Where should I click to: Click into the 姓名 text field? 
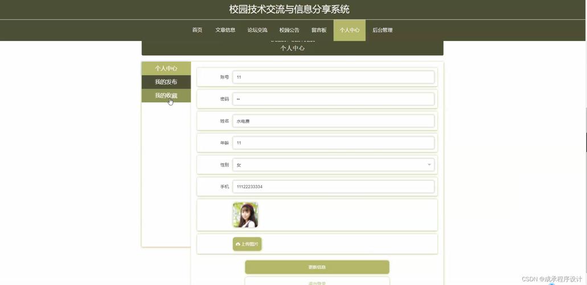333,121
